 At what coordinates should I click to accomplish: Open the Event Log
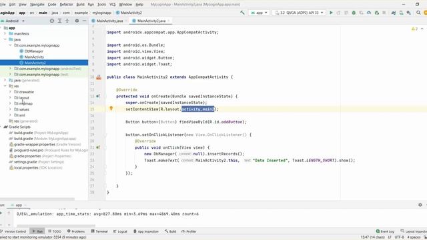pos(385,231)
